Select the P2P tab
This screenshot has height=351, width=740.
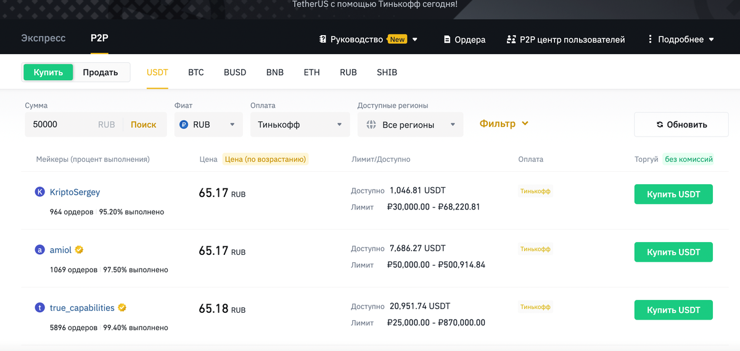[x=99, y=38]
